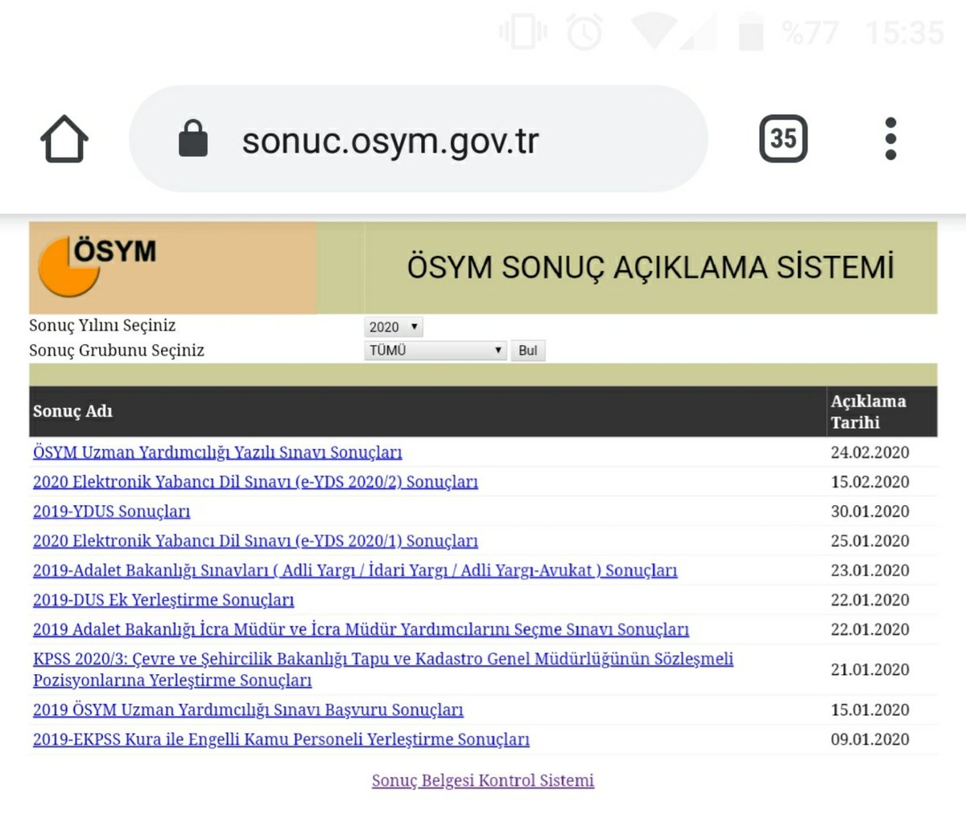The width and height of the screenshot is (966, 827).
Task: Tap the browser home icon
Action: (64, 139)
